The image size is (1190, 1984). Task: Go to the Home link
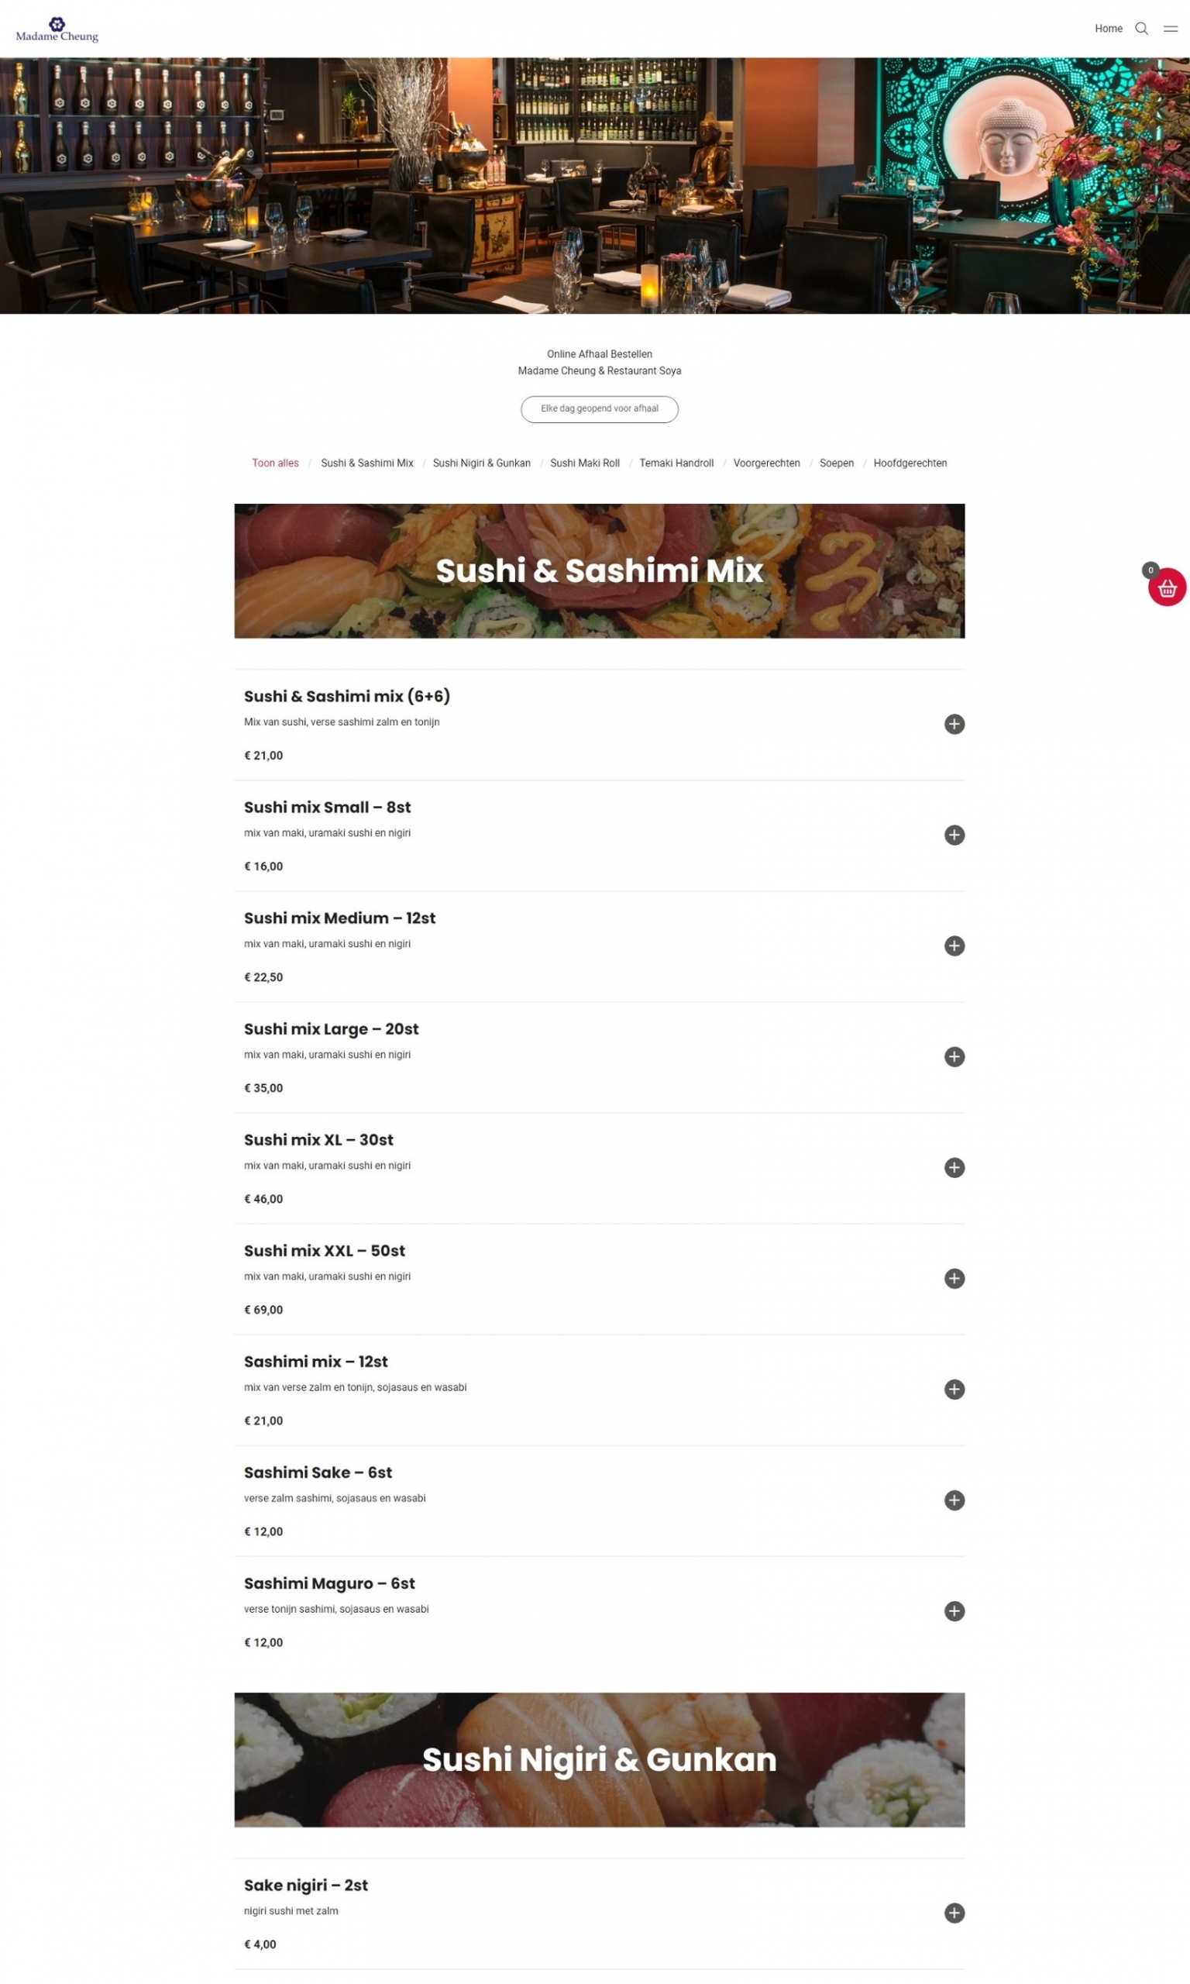click(x=1108, y=29)
